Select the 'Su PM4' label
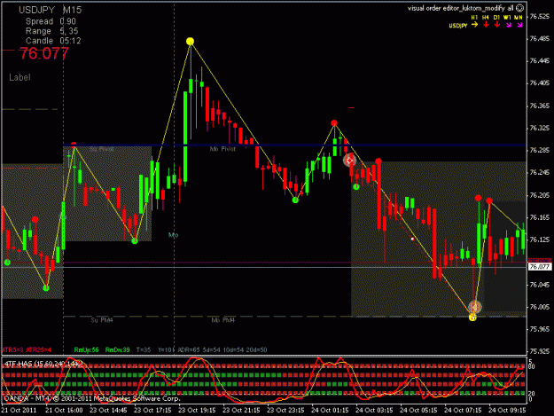 pyautogui.click(x=102, y=320)
